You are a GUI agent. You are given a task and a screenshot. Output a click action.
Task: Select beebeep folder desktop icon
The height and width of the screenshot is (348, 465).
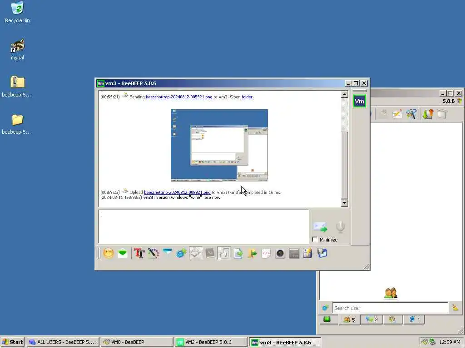[x=17, y=124]
